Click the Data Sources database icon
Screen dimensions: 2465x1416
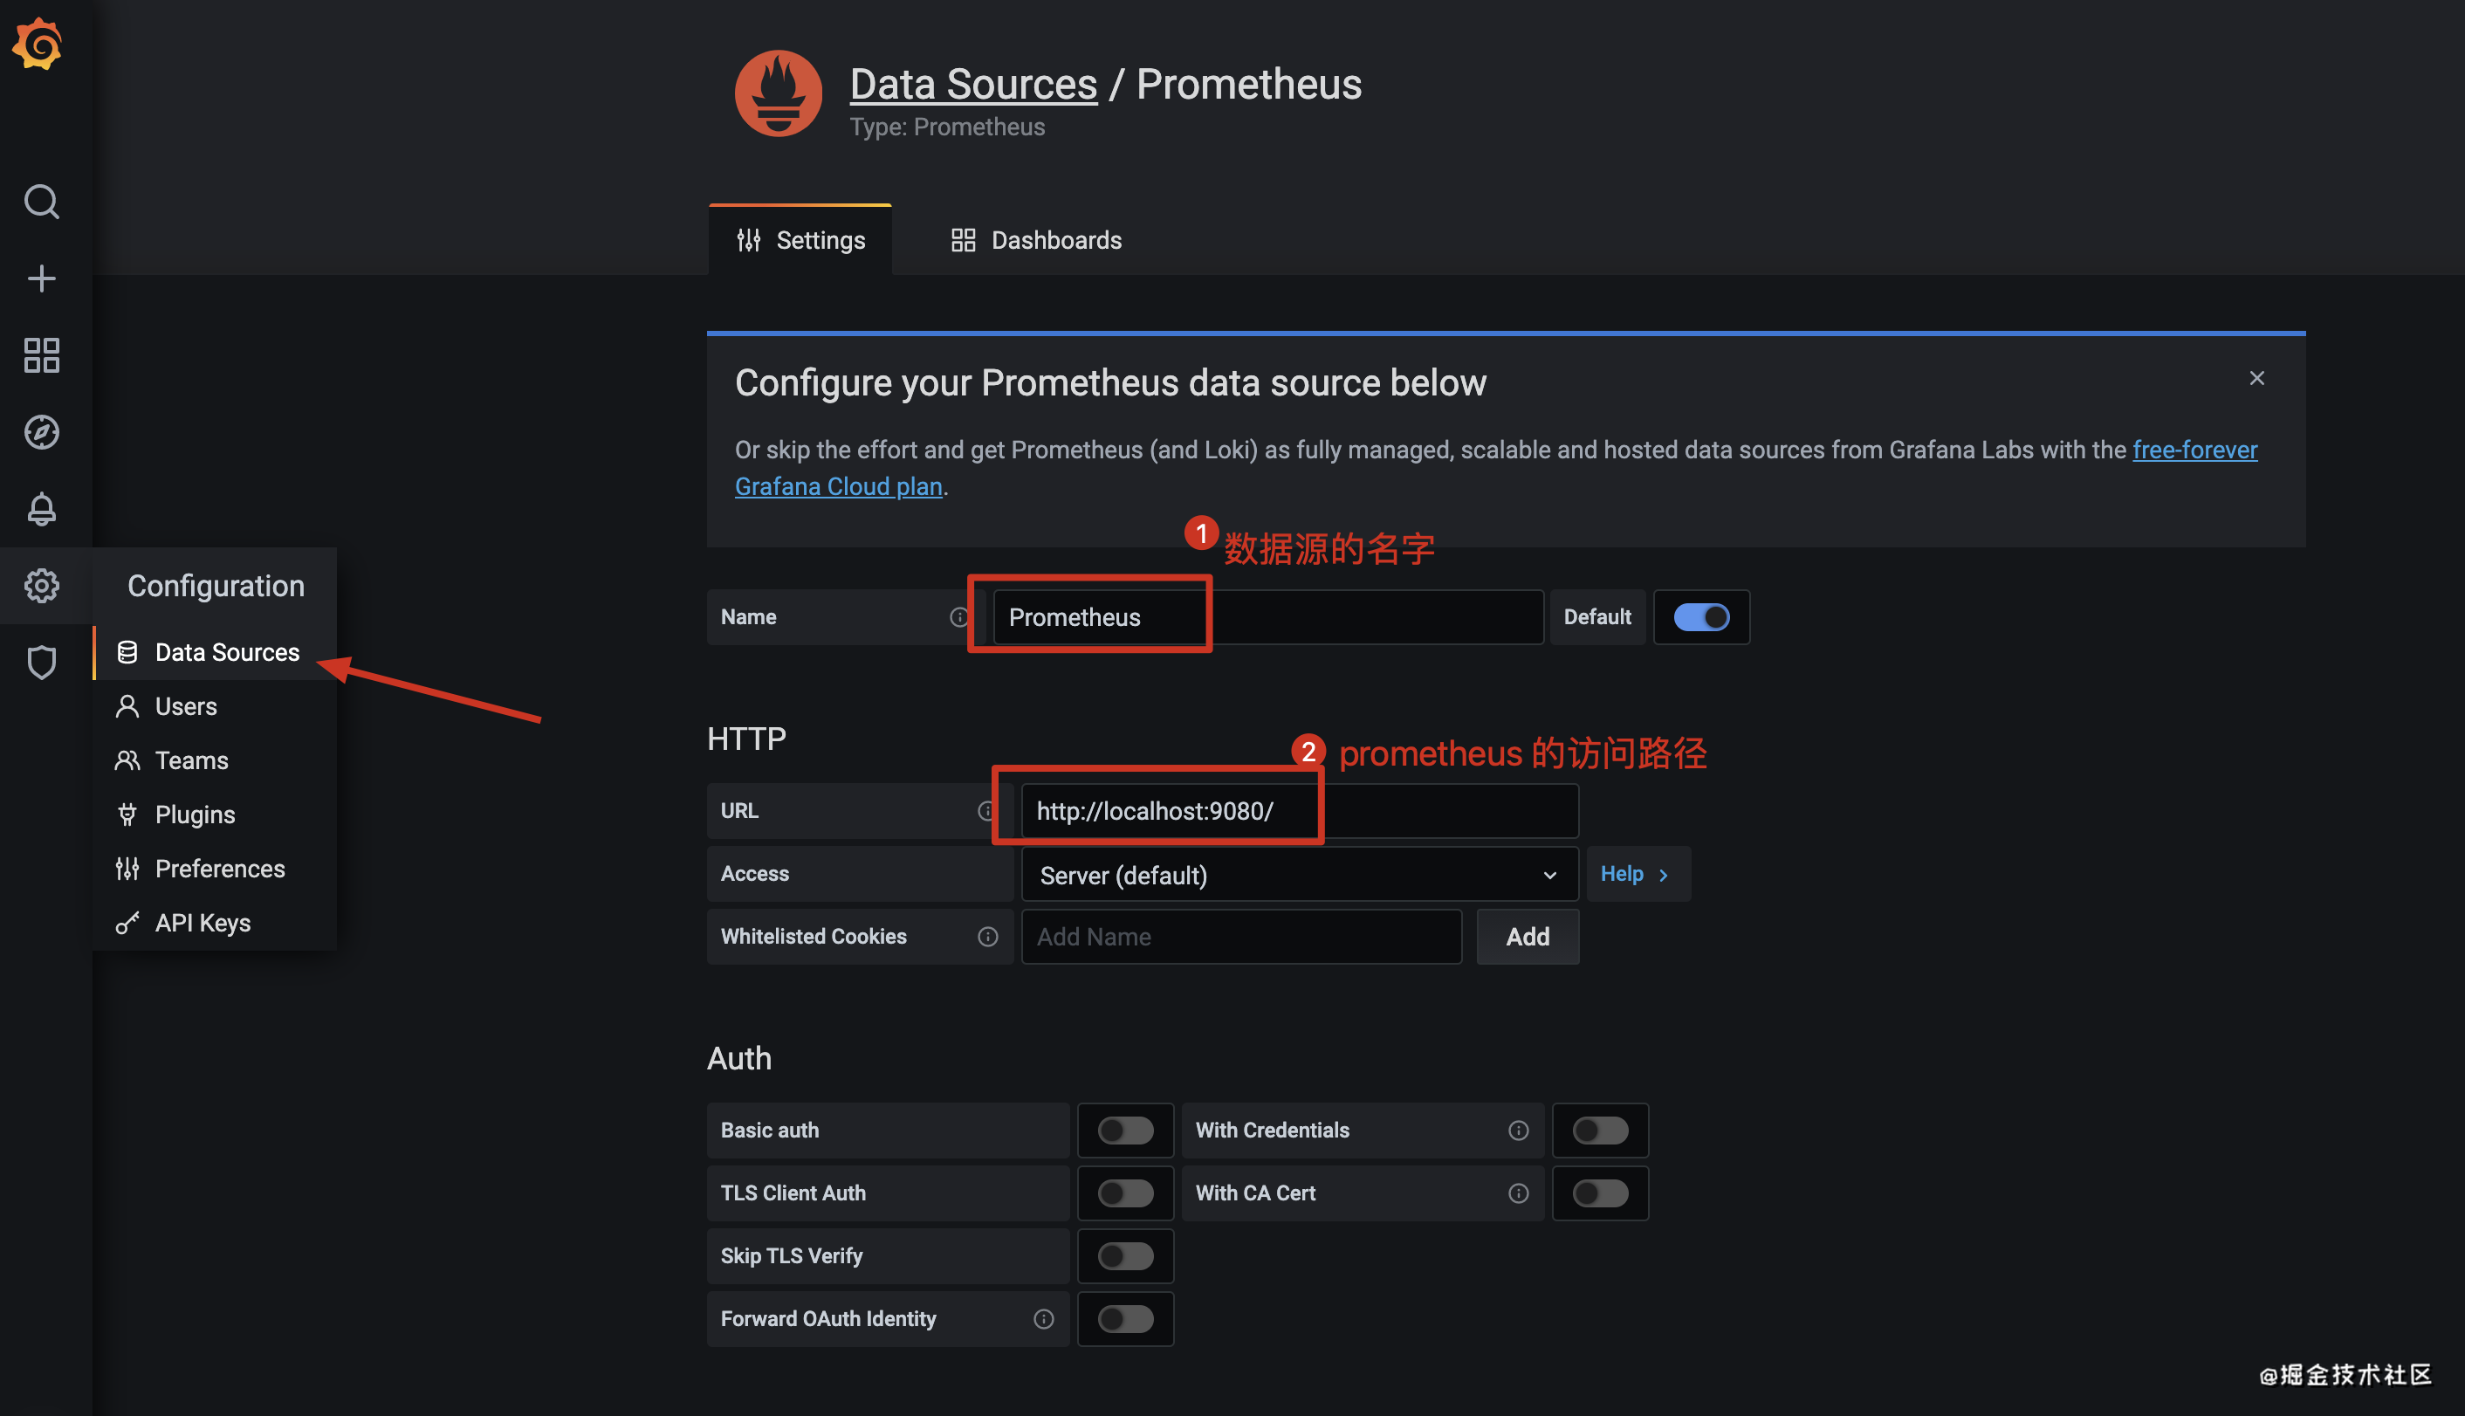click(127, 653)
